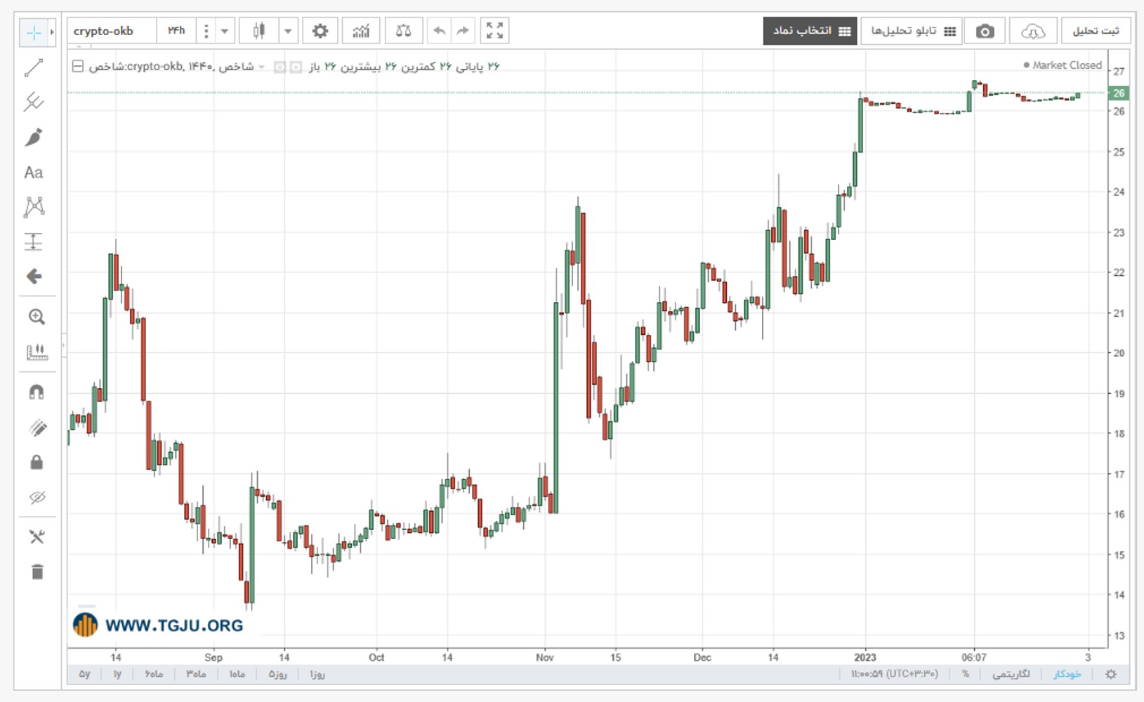Open the تابلو تحلیل‌ها panel
This screenshot has width=1144, height=702.
pos(912,31)
